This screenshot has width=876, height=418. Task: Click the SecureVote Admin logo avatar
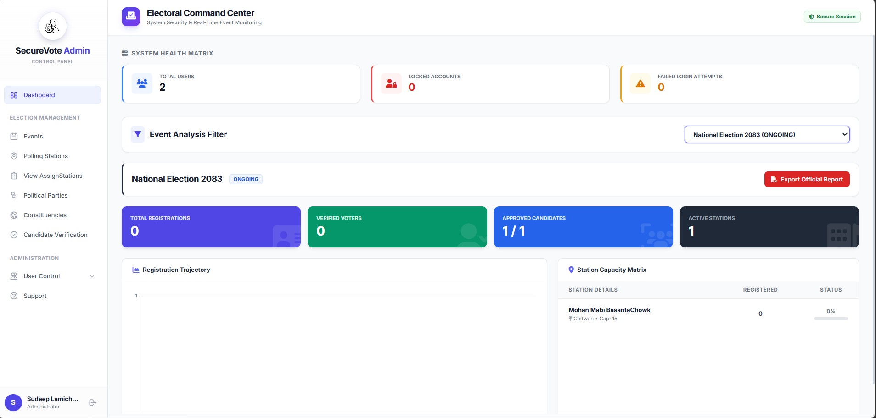click(53, 27)
